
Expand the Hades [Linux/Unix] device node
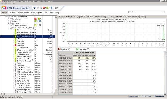pyautogui.click(x=11, y=25)
